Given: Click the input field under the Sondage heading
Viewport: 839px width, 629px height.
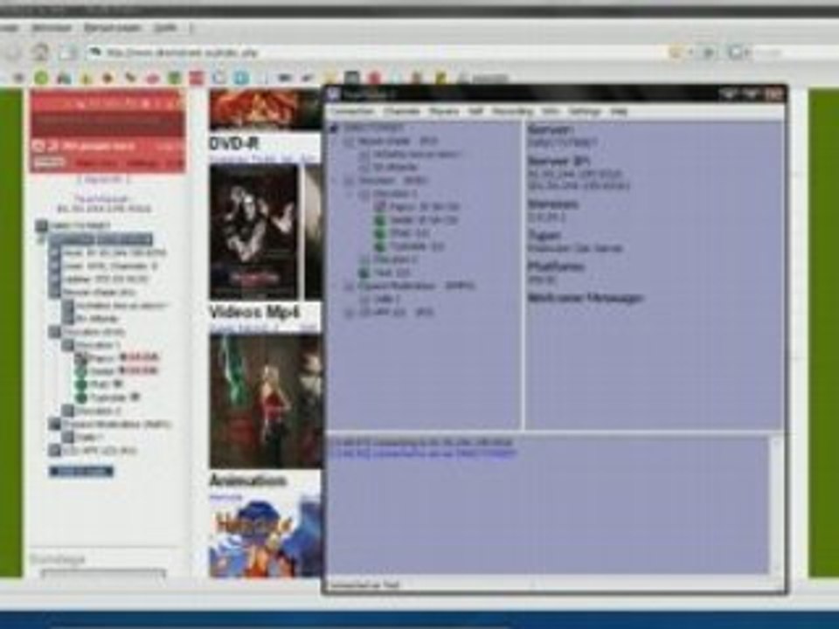Looking at the screenshot, I should click(x=103, y=575).
